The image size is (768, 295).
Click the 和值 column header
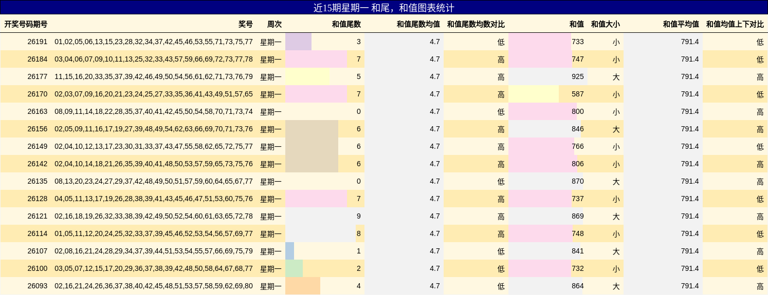click(577, 24)
